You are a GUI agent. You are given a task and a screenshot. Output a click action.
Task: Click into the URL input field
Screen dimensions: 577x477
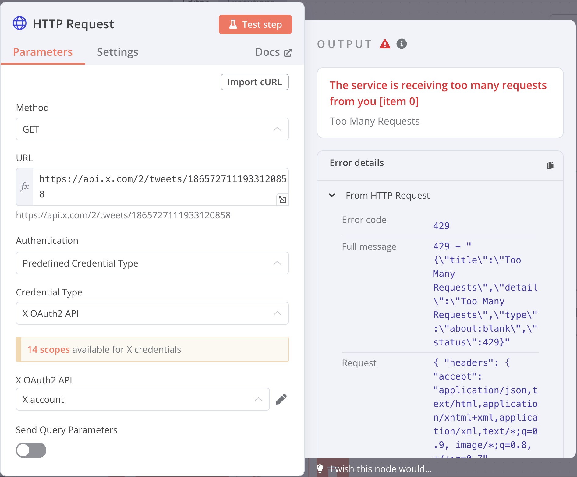[161, 187]
